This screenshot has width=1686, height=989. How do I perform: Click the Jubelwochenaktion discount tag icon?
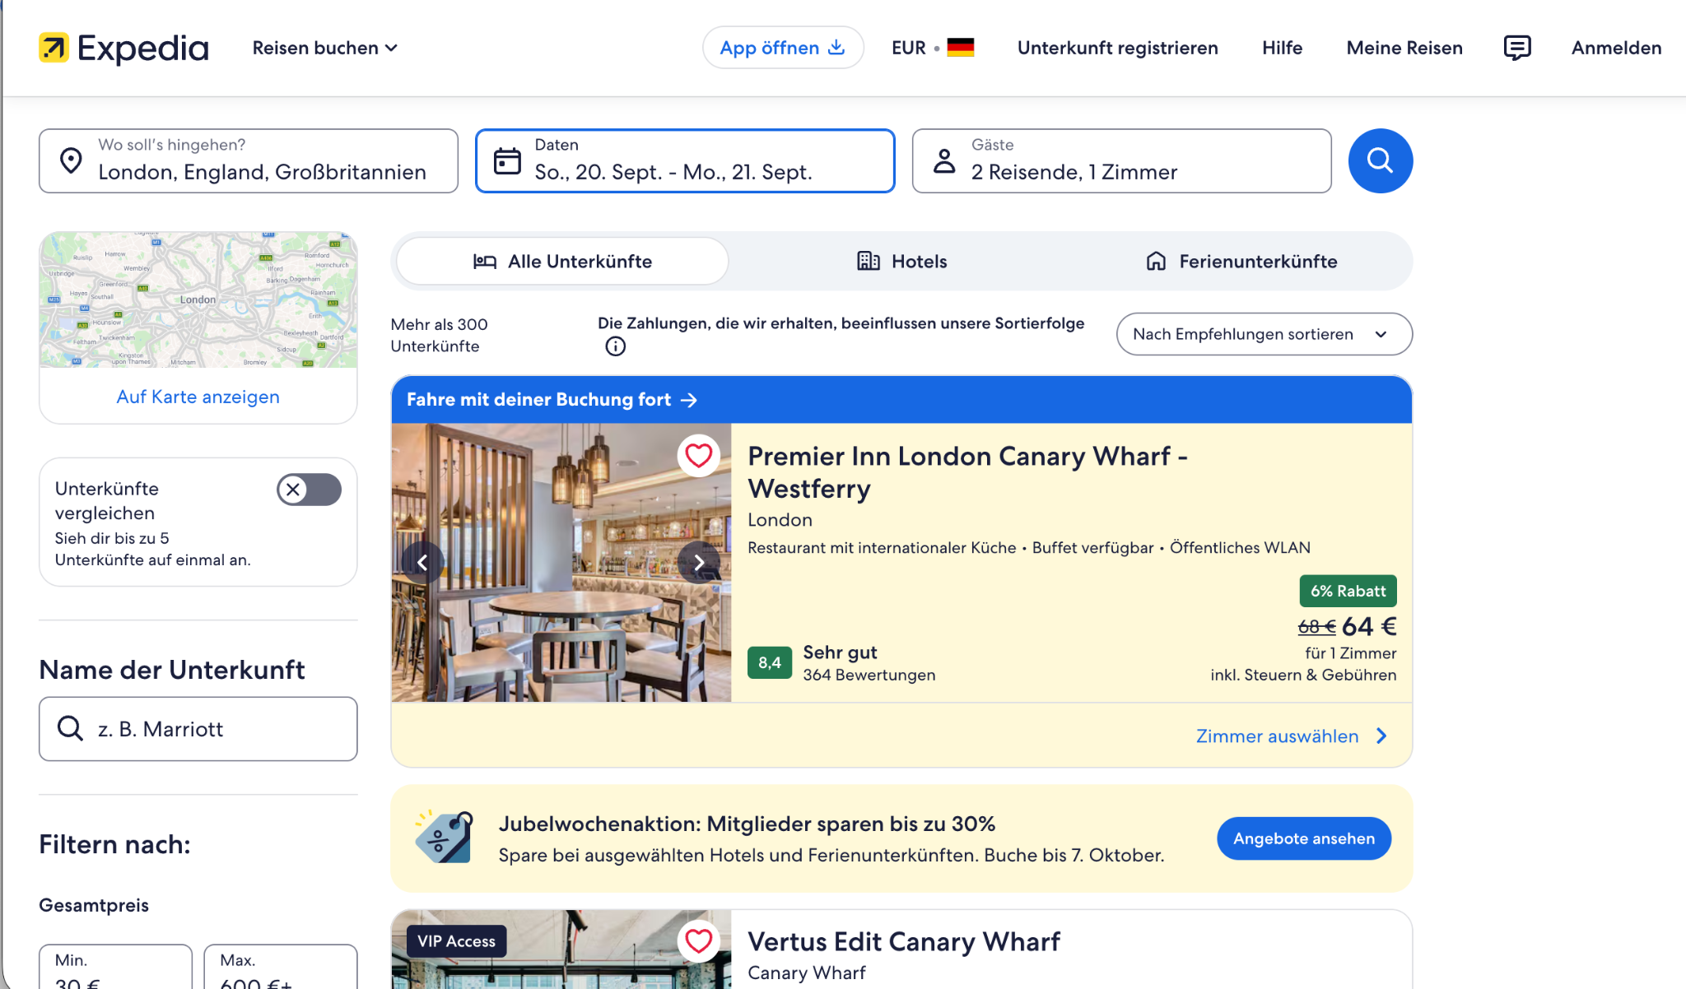pos(445,837)
